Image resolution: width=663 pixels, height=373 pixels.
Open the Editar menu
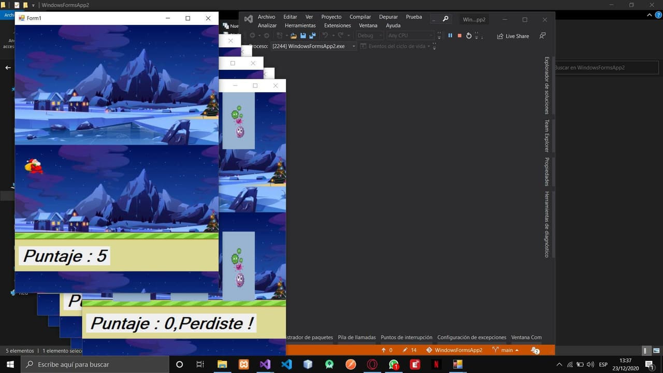point(290,17)
